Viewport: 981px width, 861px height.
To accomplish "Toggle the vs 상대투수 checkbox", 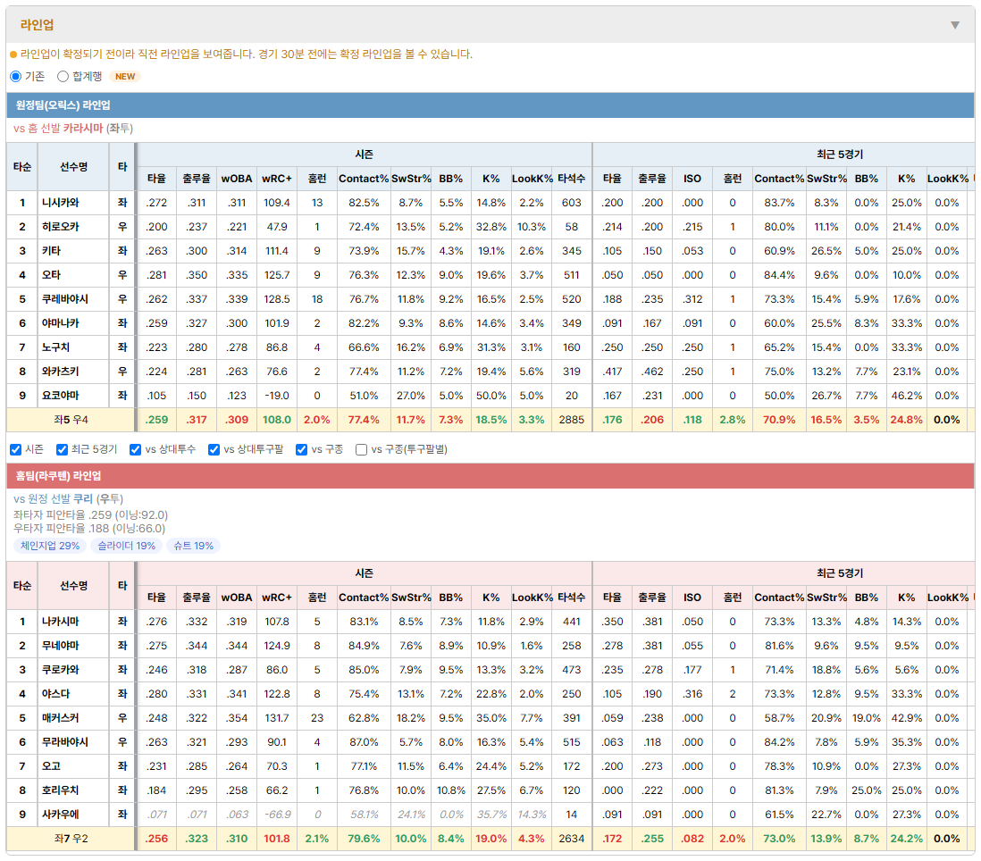I will click(x=135, y=449).
